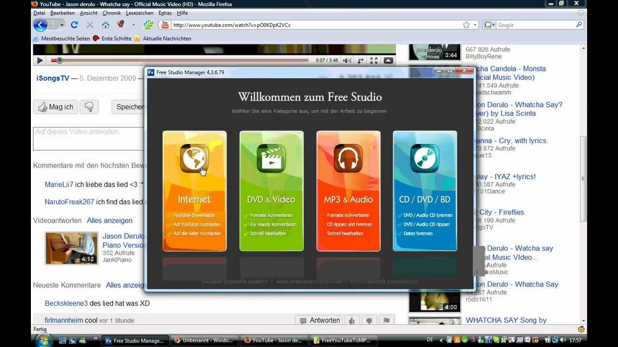Open the Bearbeiten menu
618x347 pixels.
click(62, 13)
